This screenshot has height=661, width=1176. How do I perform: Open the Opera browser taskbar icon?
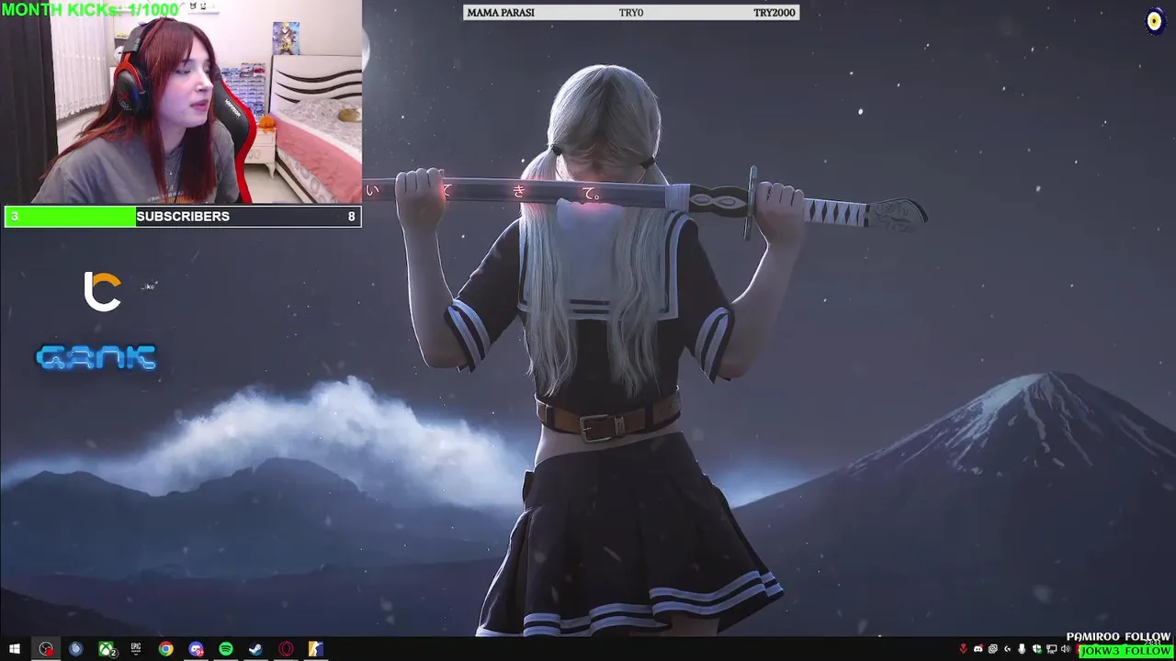286,649
